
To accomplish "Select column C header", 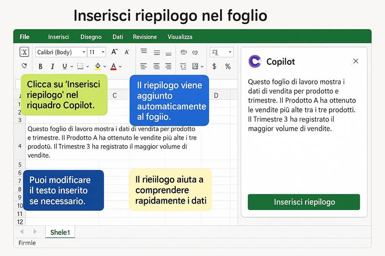I will click(x=114, y=95).
